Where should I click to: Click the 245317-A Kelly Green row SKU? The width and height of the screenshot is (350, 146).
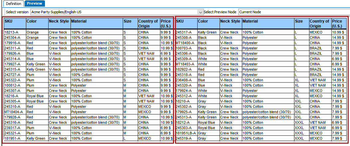186,32
